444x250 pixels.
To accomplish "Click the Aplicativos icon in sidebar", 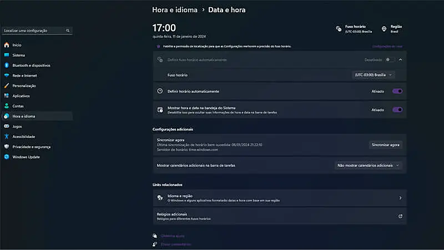I will click(x=7, y=96).
